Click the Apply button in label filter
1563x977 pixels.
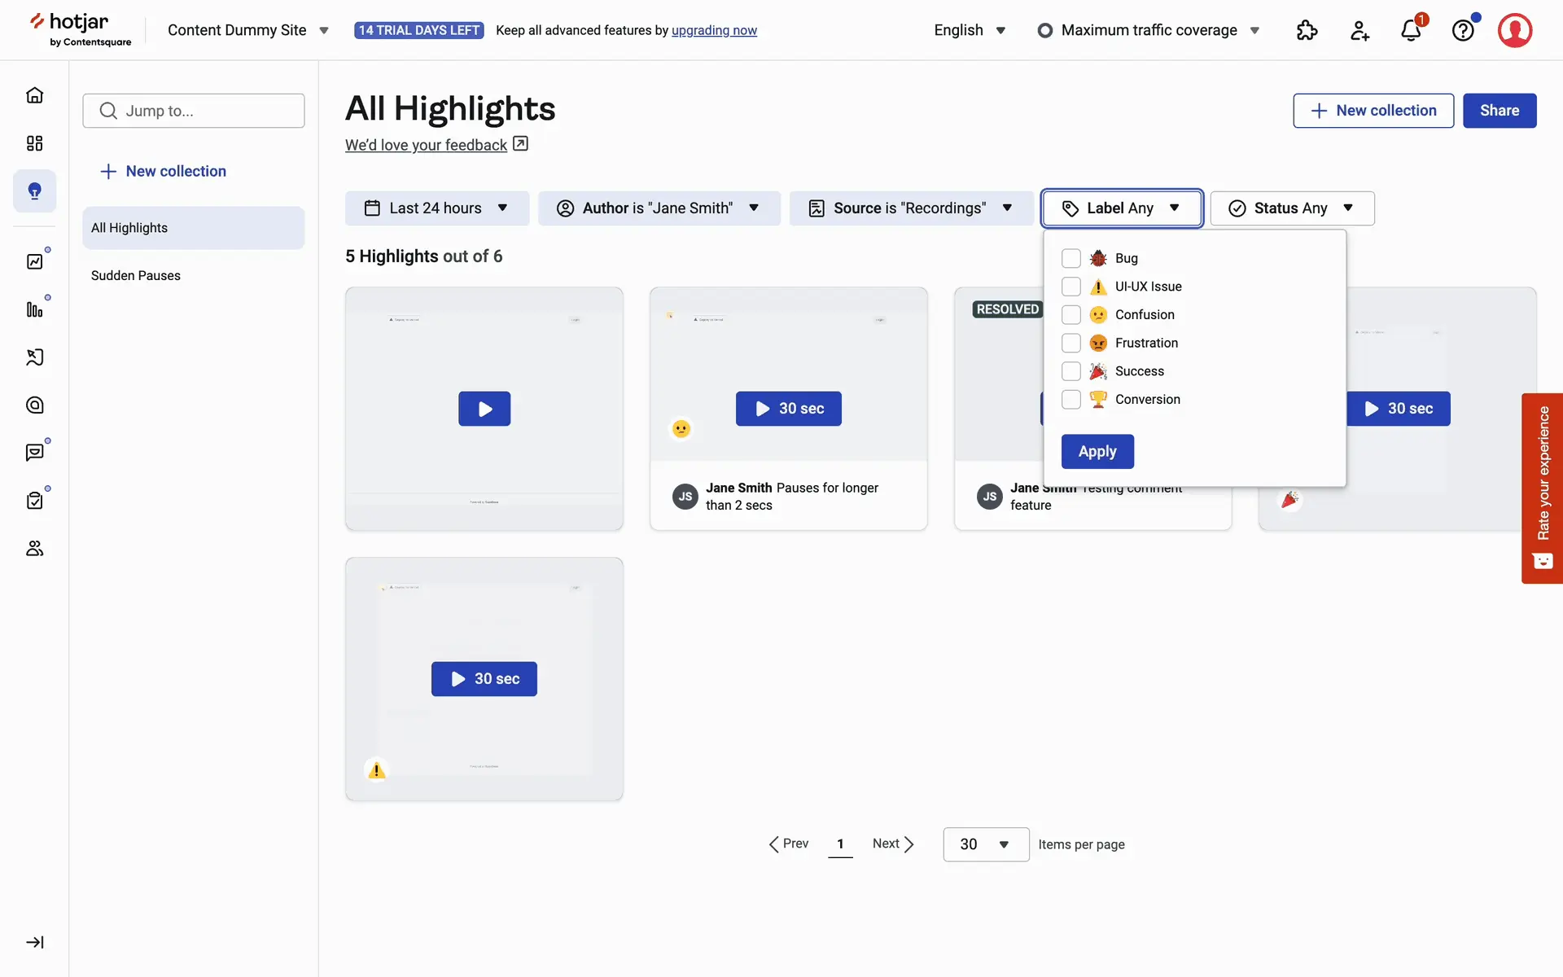point(1097,451)
